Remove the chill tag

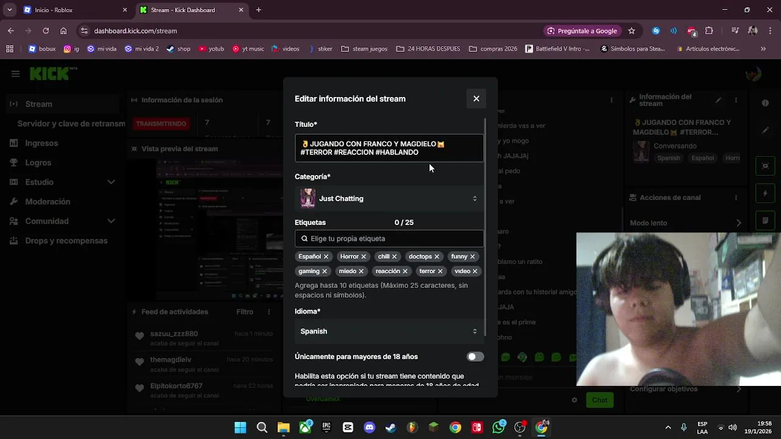395,257
